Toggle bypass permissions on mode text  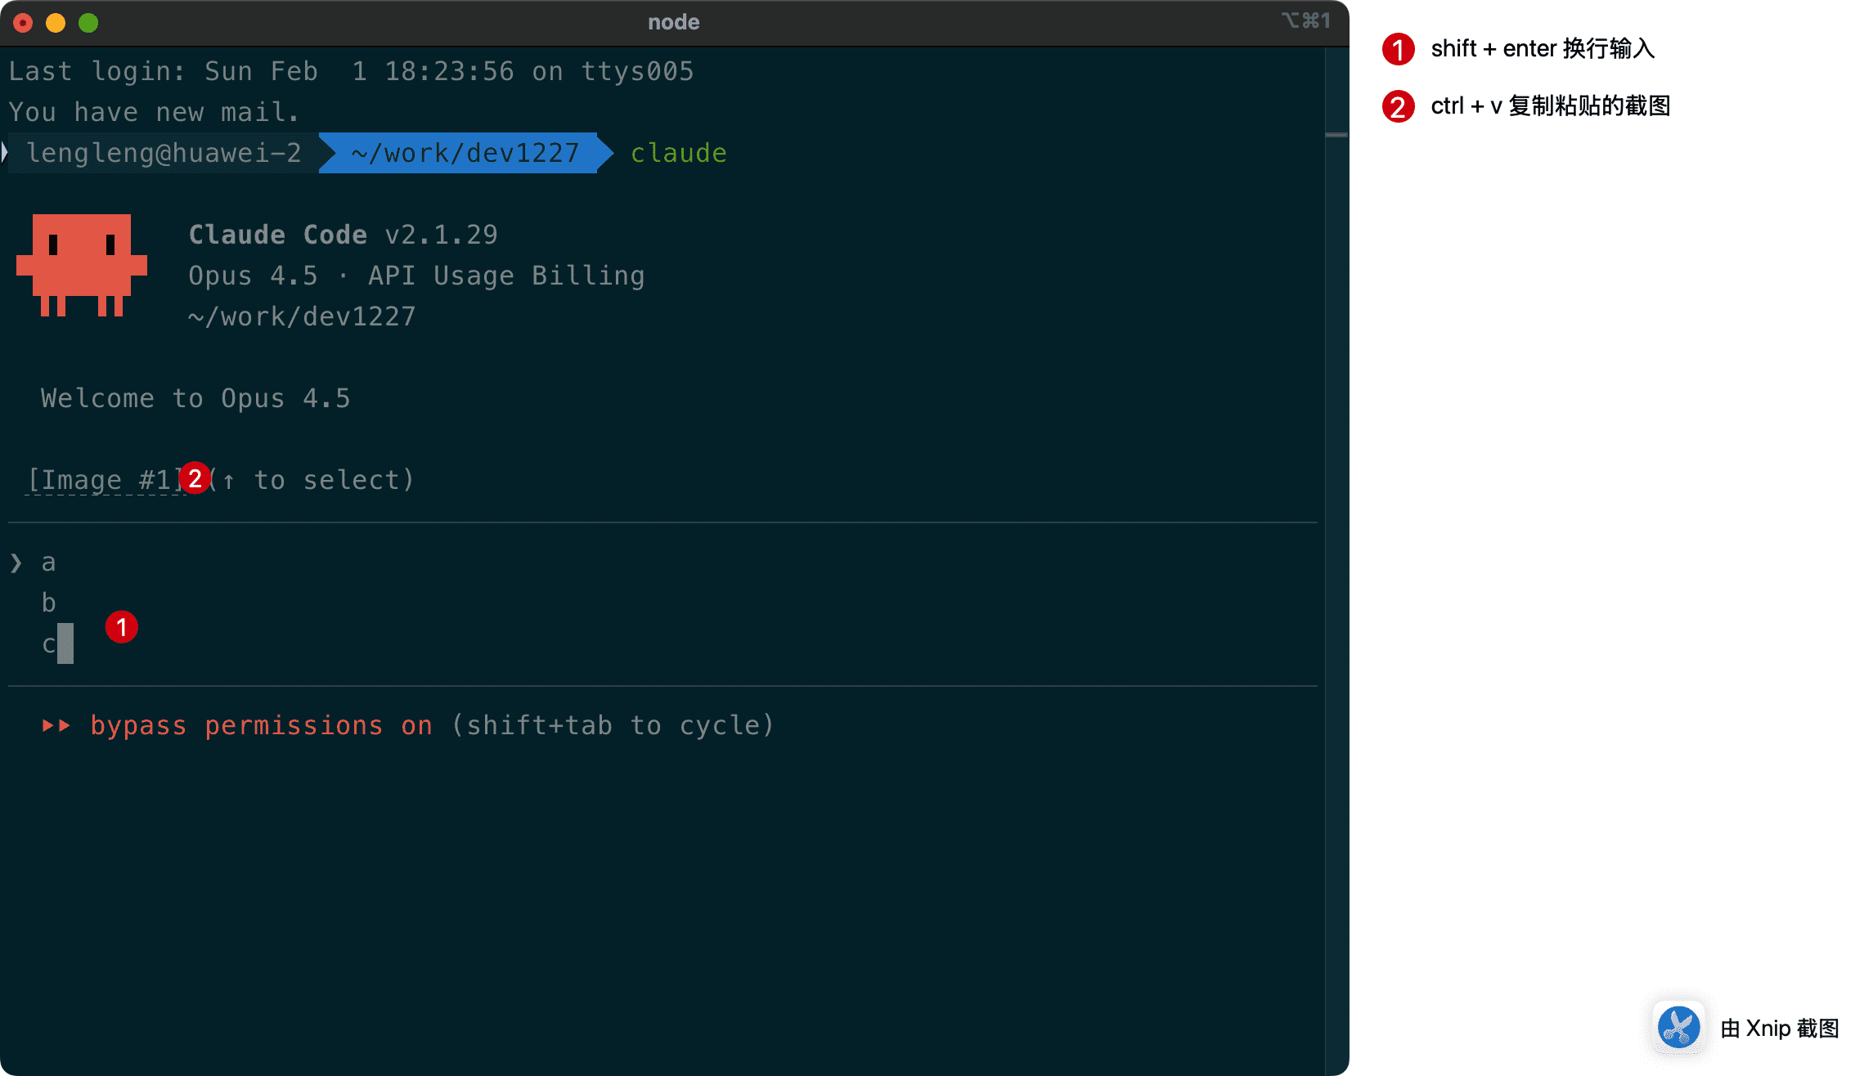(261, 725)
